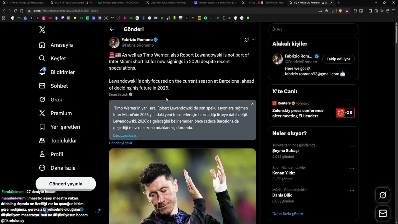The height and width of the screenshot is (224, 398).
Task: Bookmark this page in browser toolbar
Action: coord(21,11)
